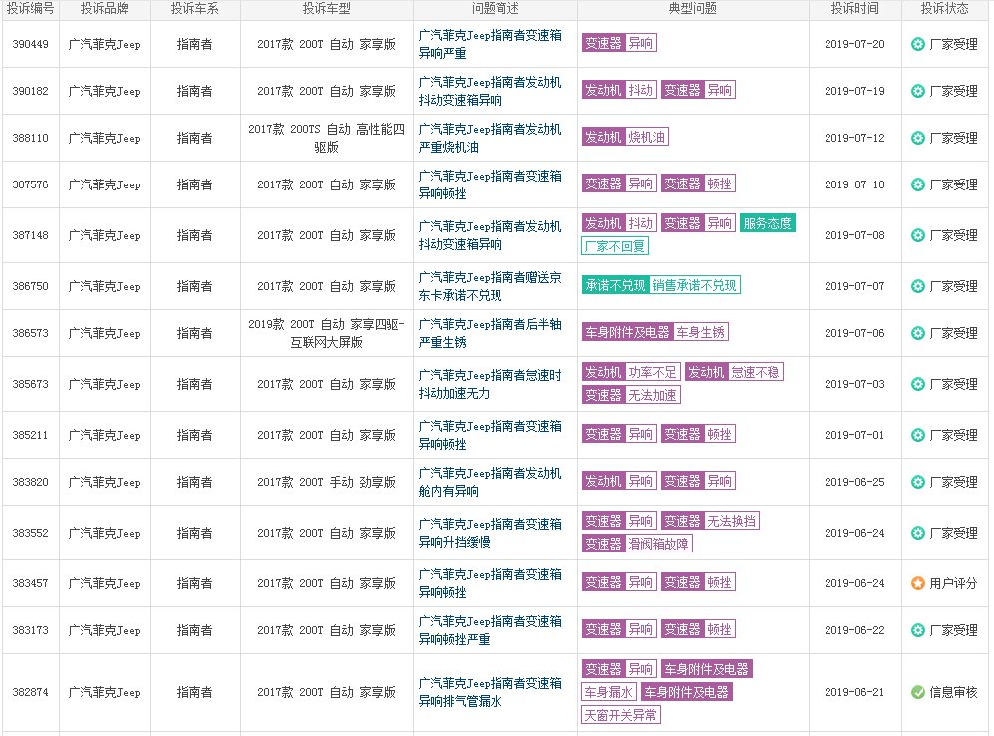The height and width of the screenshot is (736, 994).
Task: Click status icon for complaint 390449
Action: click(x=917, y=44)
